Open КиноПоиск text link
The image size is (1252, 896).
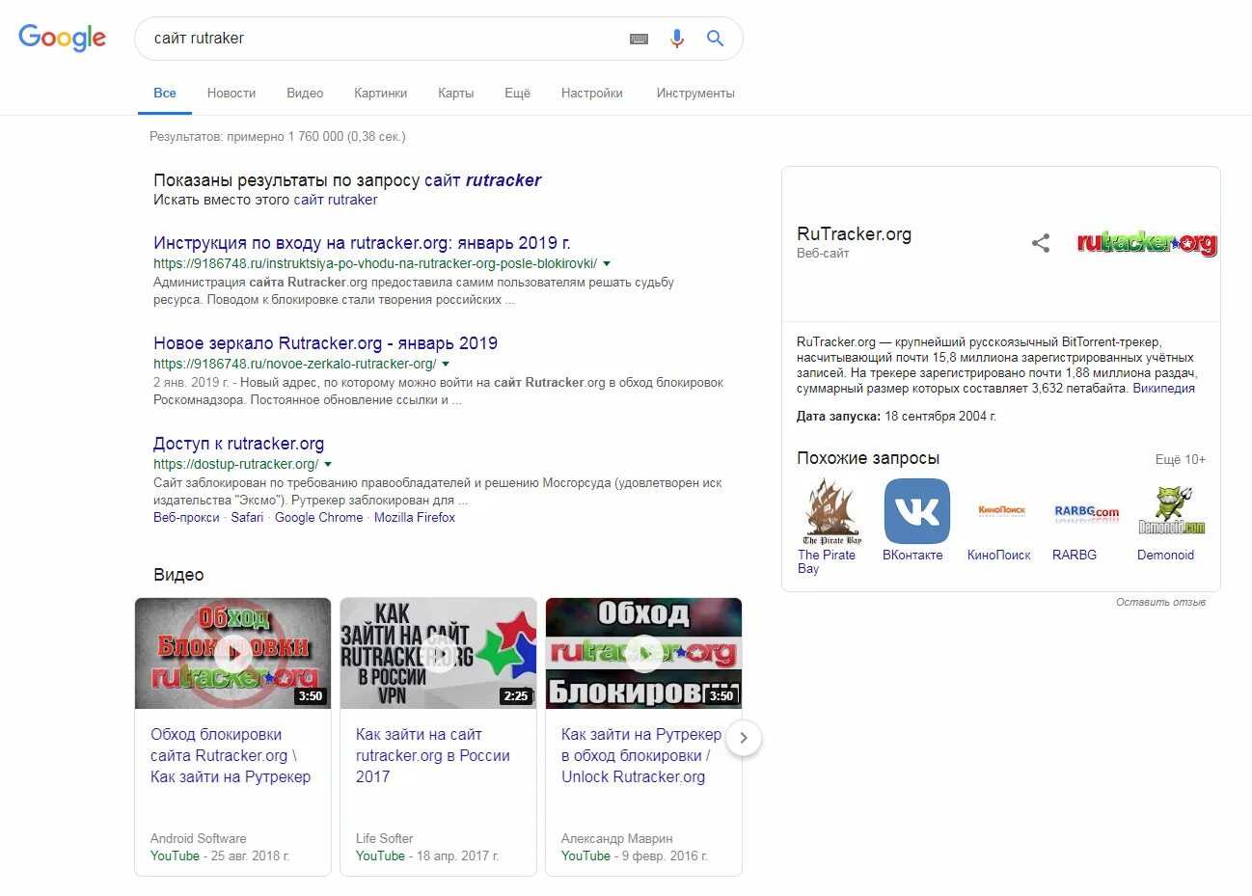click(999, 556)
